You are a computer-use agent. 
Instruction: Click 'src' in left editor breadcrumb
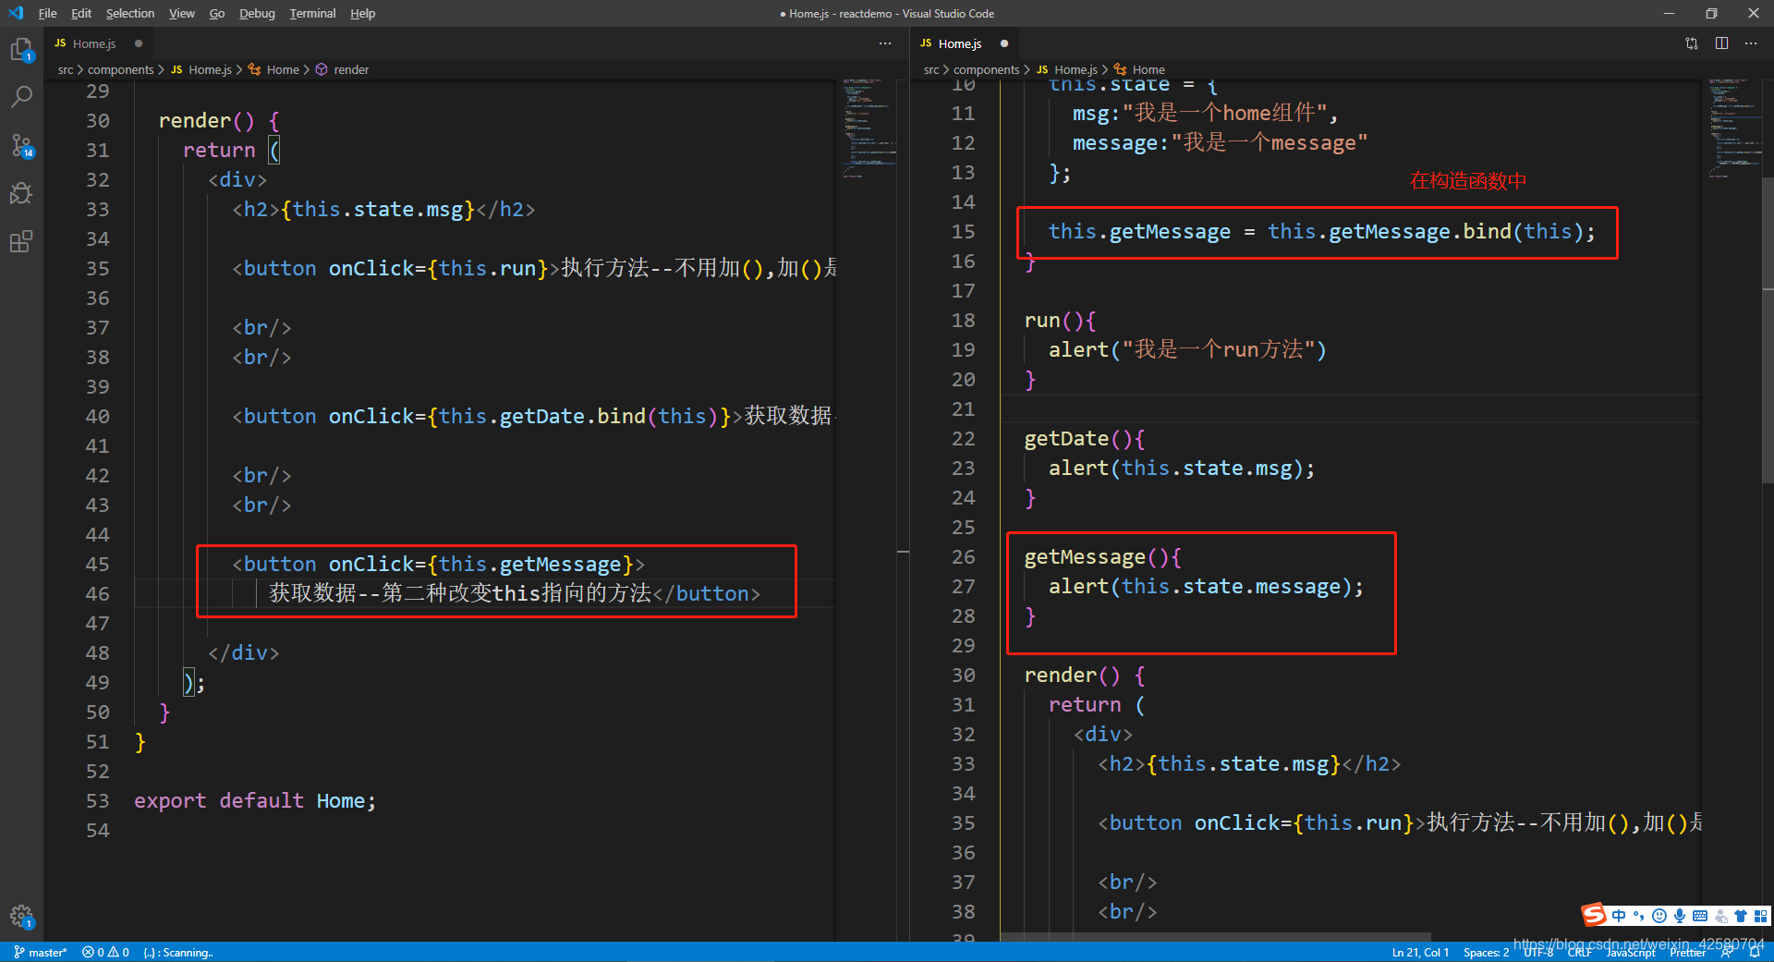66,69
